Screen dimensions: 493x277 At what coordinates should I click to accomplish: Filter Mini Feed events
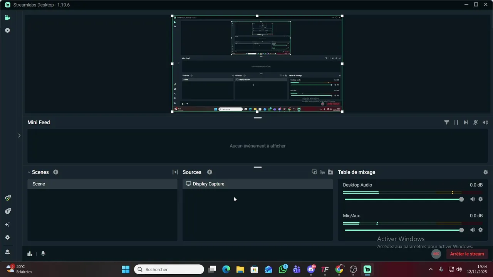click(446, 122)
